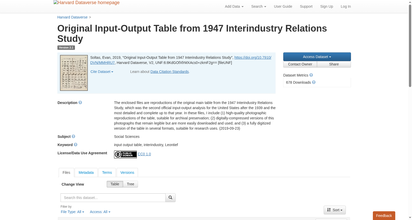
Task: Click the 'Social Sciences' subject value
Action: 127,137
